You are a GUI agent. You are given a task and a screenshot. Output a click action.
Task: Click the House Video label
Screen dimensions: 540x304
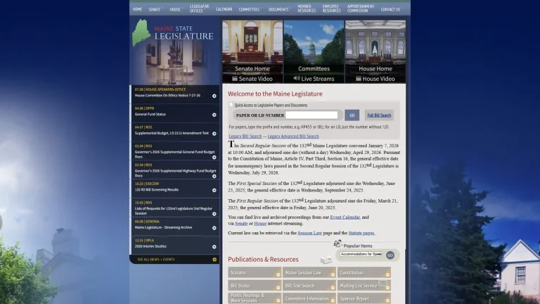[378, 79]
